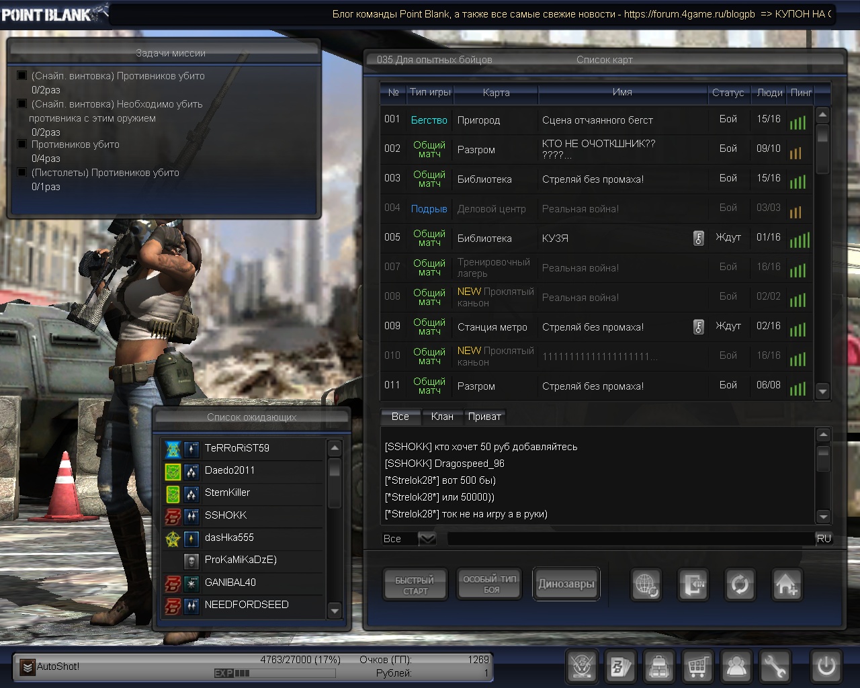Click the rank chevrons icon next to AutoShot!
Viewport: 860px width, 688px height.
tap(28, 666)
